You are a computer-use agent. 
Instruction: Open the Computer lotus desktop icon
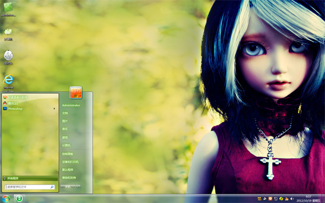click(x=8, y=34)
